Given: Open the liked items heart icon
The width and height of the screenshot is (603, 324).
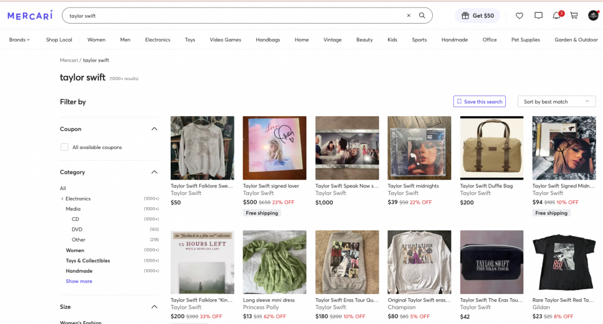Looking at the screenshot, I should pos(519,16).
